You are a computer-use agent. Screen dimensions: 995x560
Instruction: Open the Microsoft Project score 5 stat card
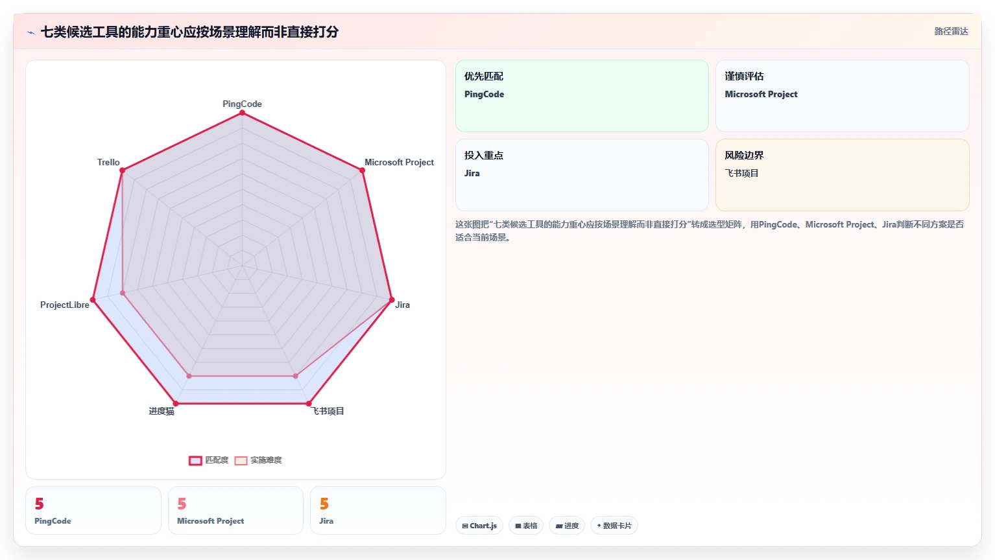(x=235, y=511)
